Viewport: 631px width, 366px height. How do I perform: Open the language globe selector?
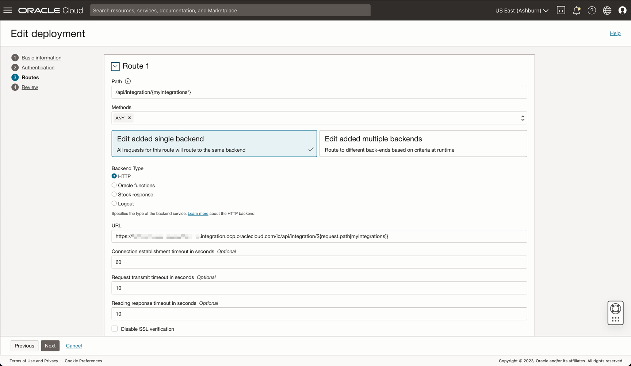(607, 10)
